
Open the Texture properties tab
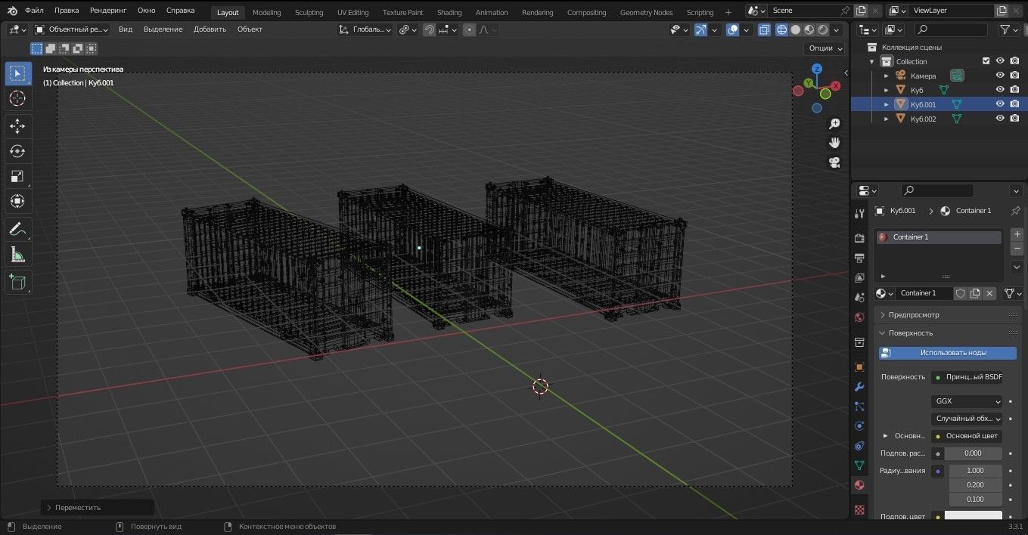coord(859,510)
